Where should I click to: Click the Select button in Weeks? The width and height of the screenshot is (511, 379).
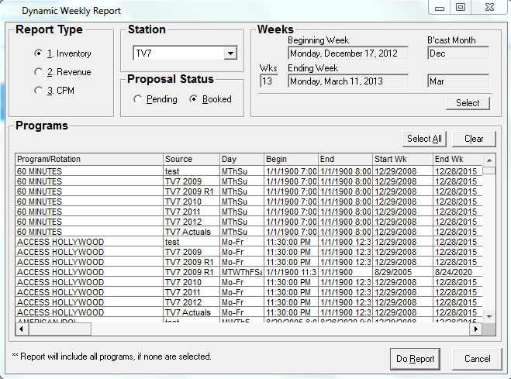point(468,102)
